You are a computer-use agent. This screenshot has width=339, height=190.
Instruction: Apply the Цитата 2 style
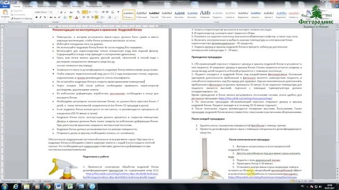(x=269, y=14)
